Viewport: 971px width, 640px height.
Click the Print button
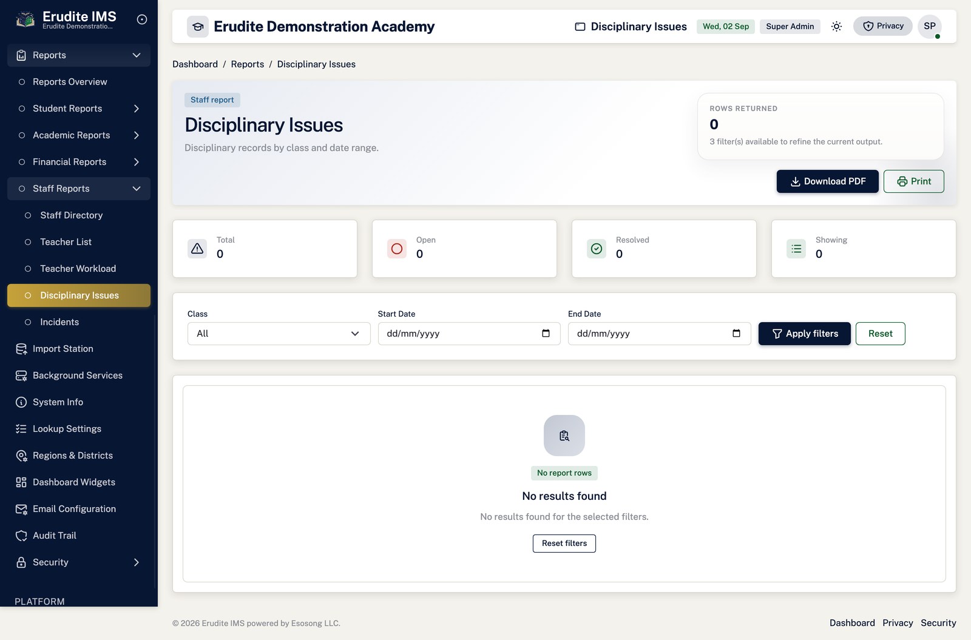click(914, 181)
